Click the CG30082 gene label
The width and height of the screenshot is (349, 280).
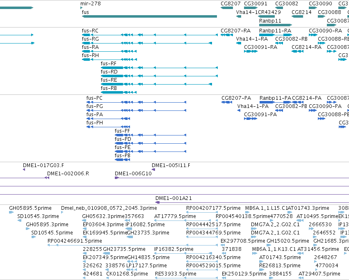287,4
